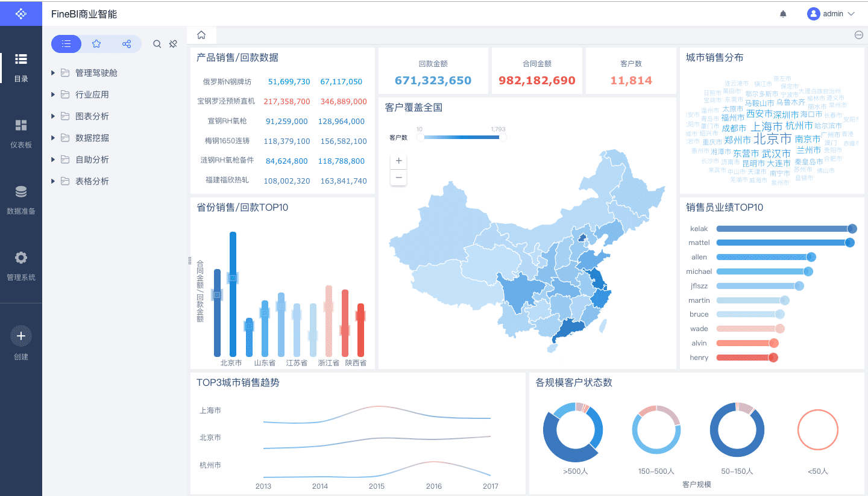Viewport: 868px width, 496px height.
Task: Expand the 管理驾驶舱 folder arrow
Action: pyautogui.click(x=53, y=73)
